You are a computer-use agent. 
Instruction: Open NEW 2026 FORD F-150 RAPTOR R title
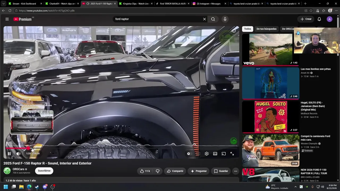[x=314, y=172]
